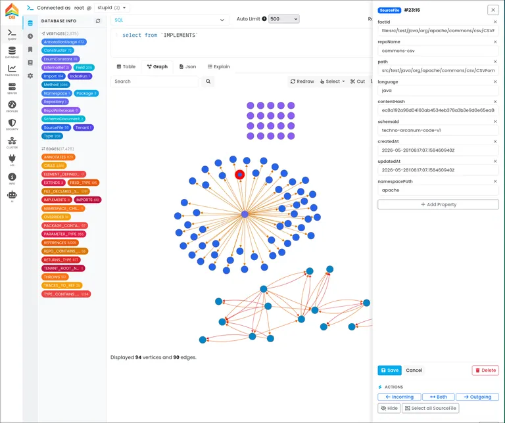The height and width of the screenshot is (423, 505).
Task: Remove the repoName property
Action: point(495,42)
